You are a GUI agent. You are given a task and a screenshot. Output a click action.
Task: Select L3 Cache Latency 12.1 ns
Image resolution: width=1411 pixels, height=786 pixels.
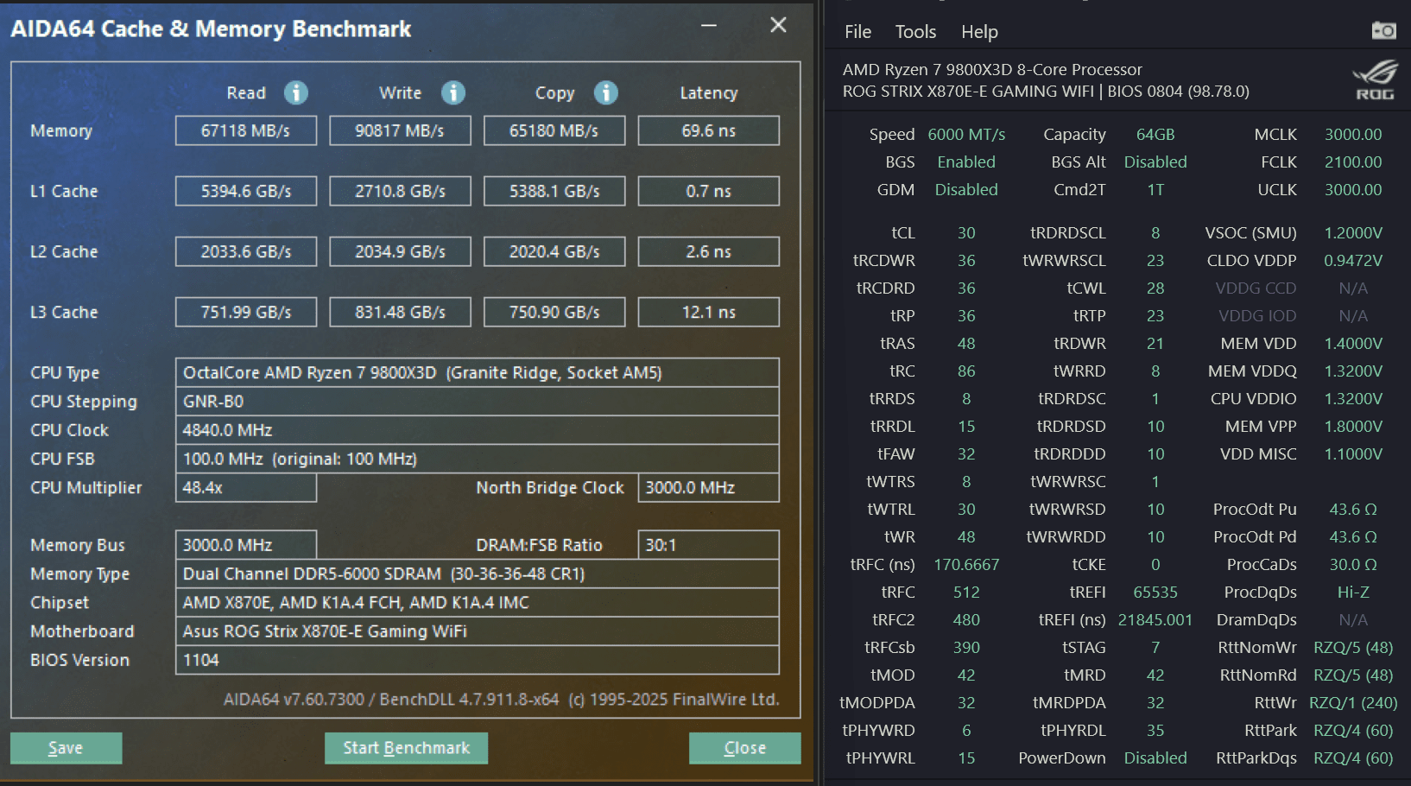click(709, 312)
